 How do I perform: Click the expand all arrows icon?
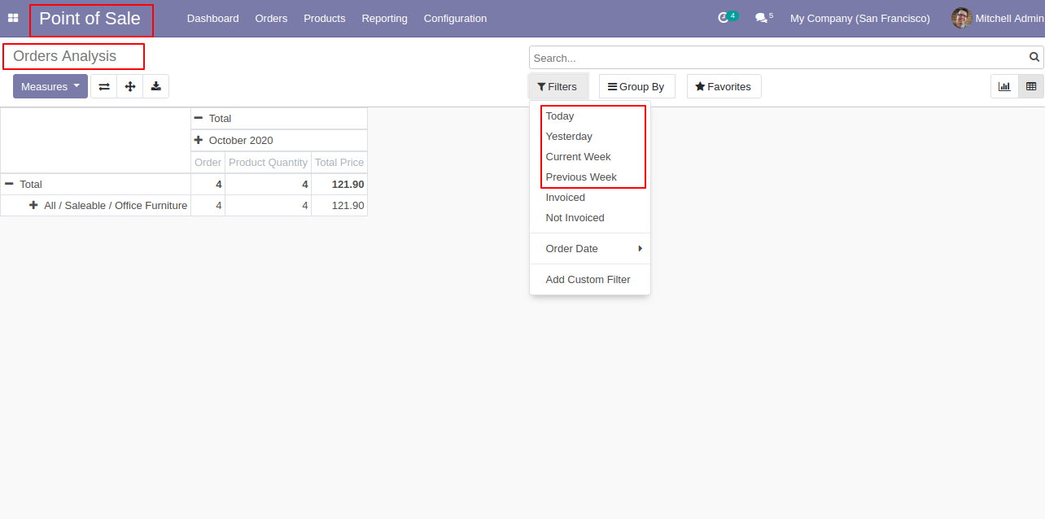coord(130,86)
